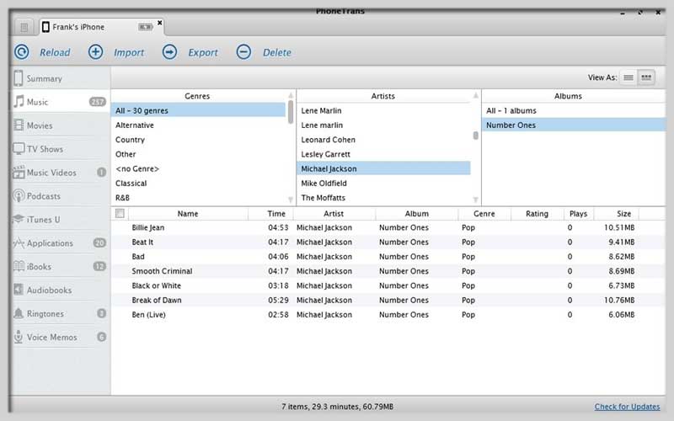Select Alternative genre
Image resolution: width=674 pixels, height=421 pixels.
tap(198, 125)
